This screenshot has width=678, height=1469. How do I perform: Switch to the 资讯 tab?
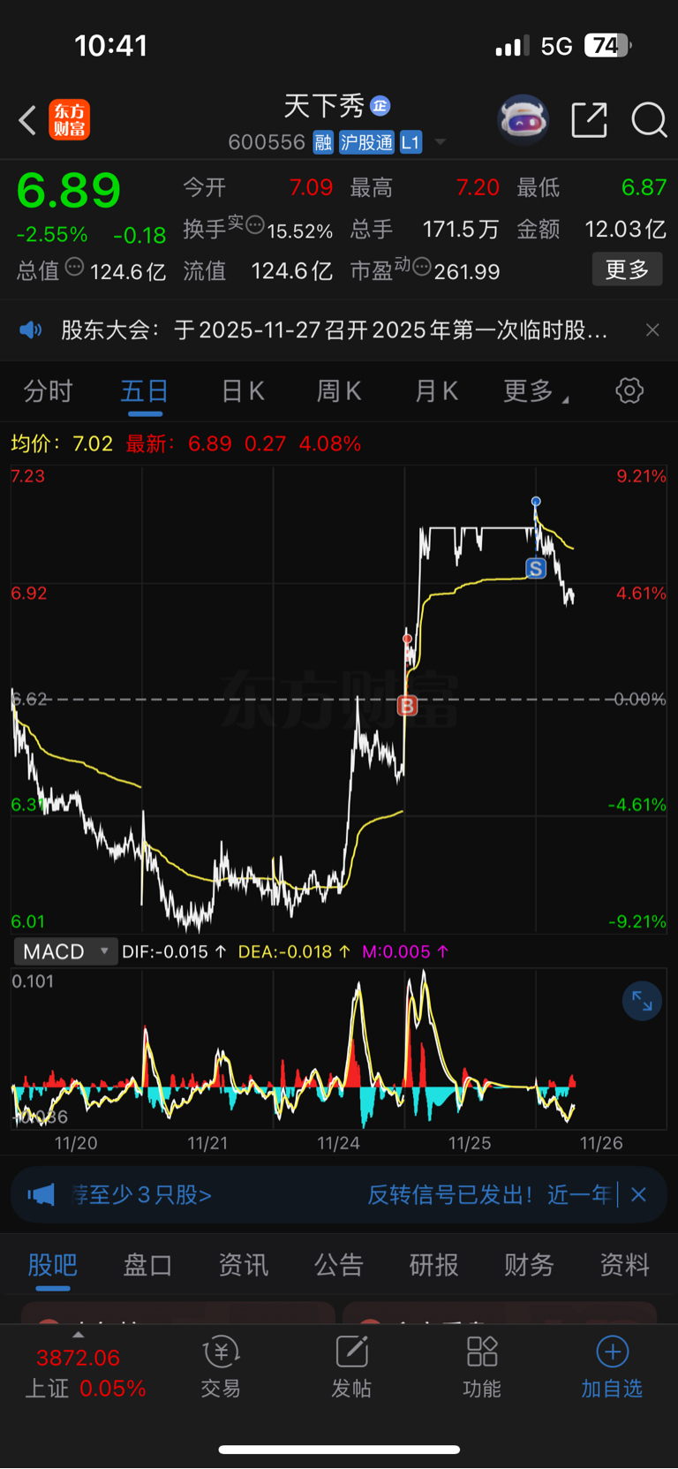(243, 1265)
